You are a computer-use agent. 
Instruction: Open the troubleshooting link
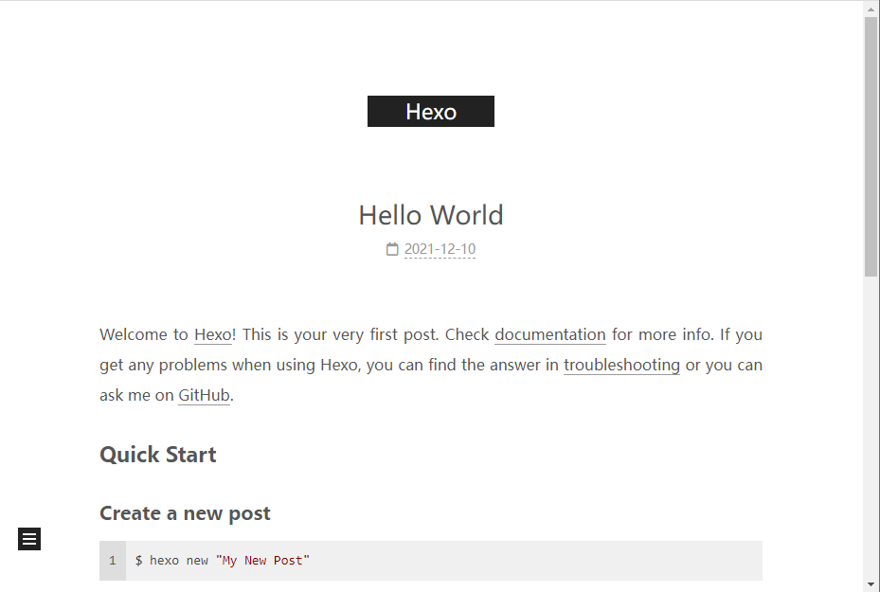[621, 365]
